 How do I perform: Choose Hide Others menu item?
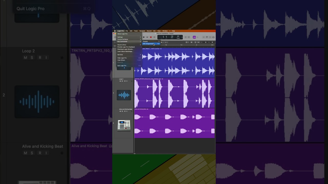pos(129,60)
